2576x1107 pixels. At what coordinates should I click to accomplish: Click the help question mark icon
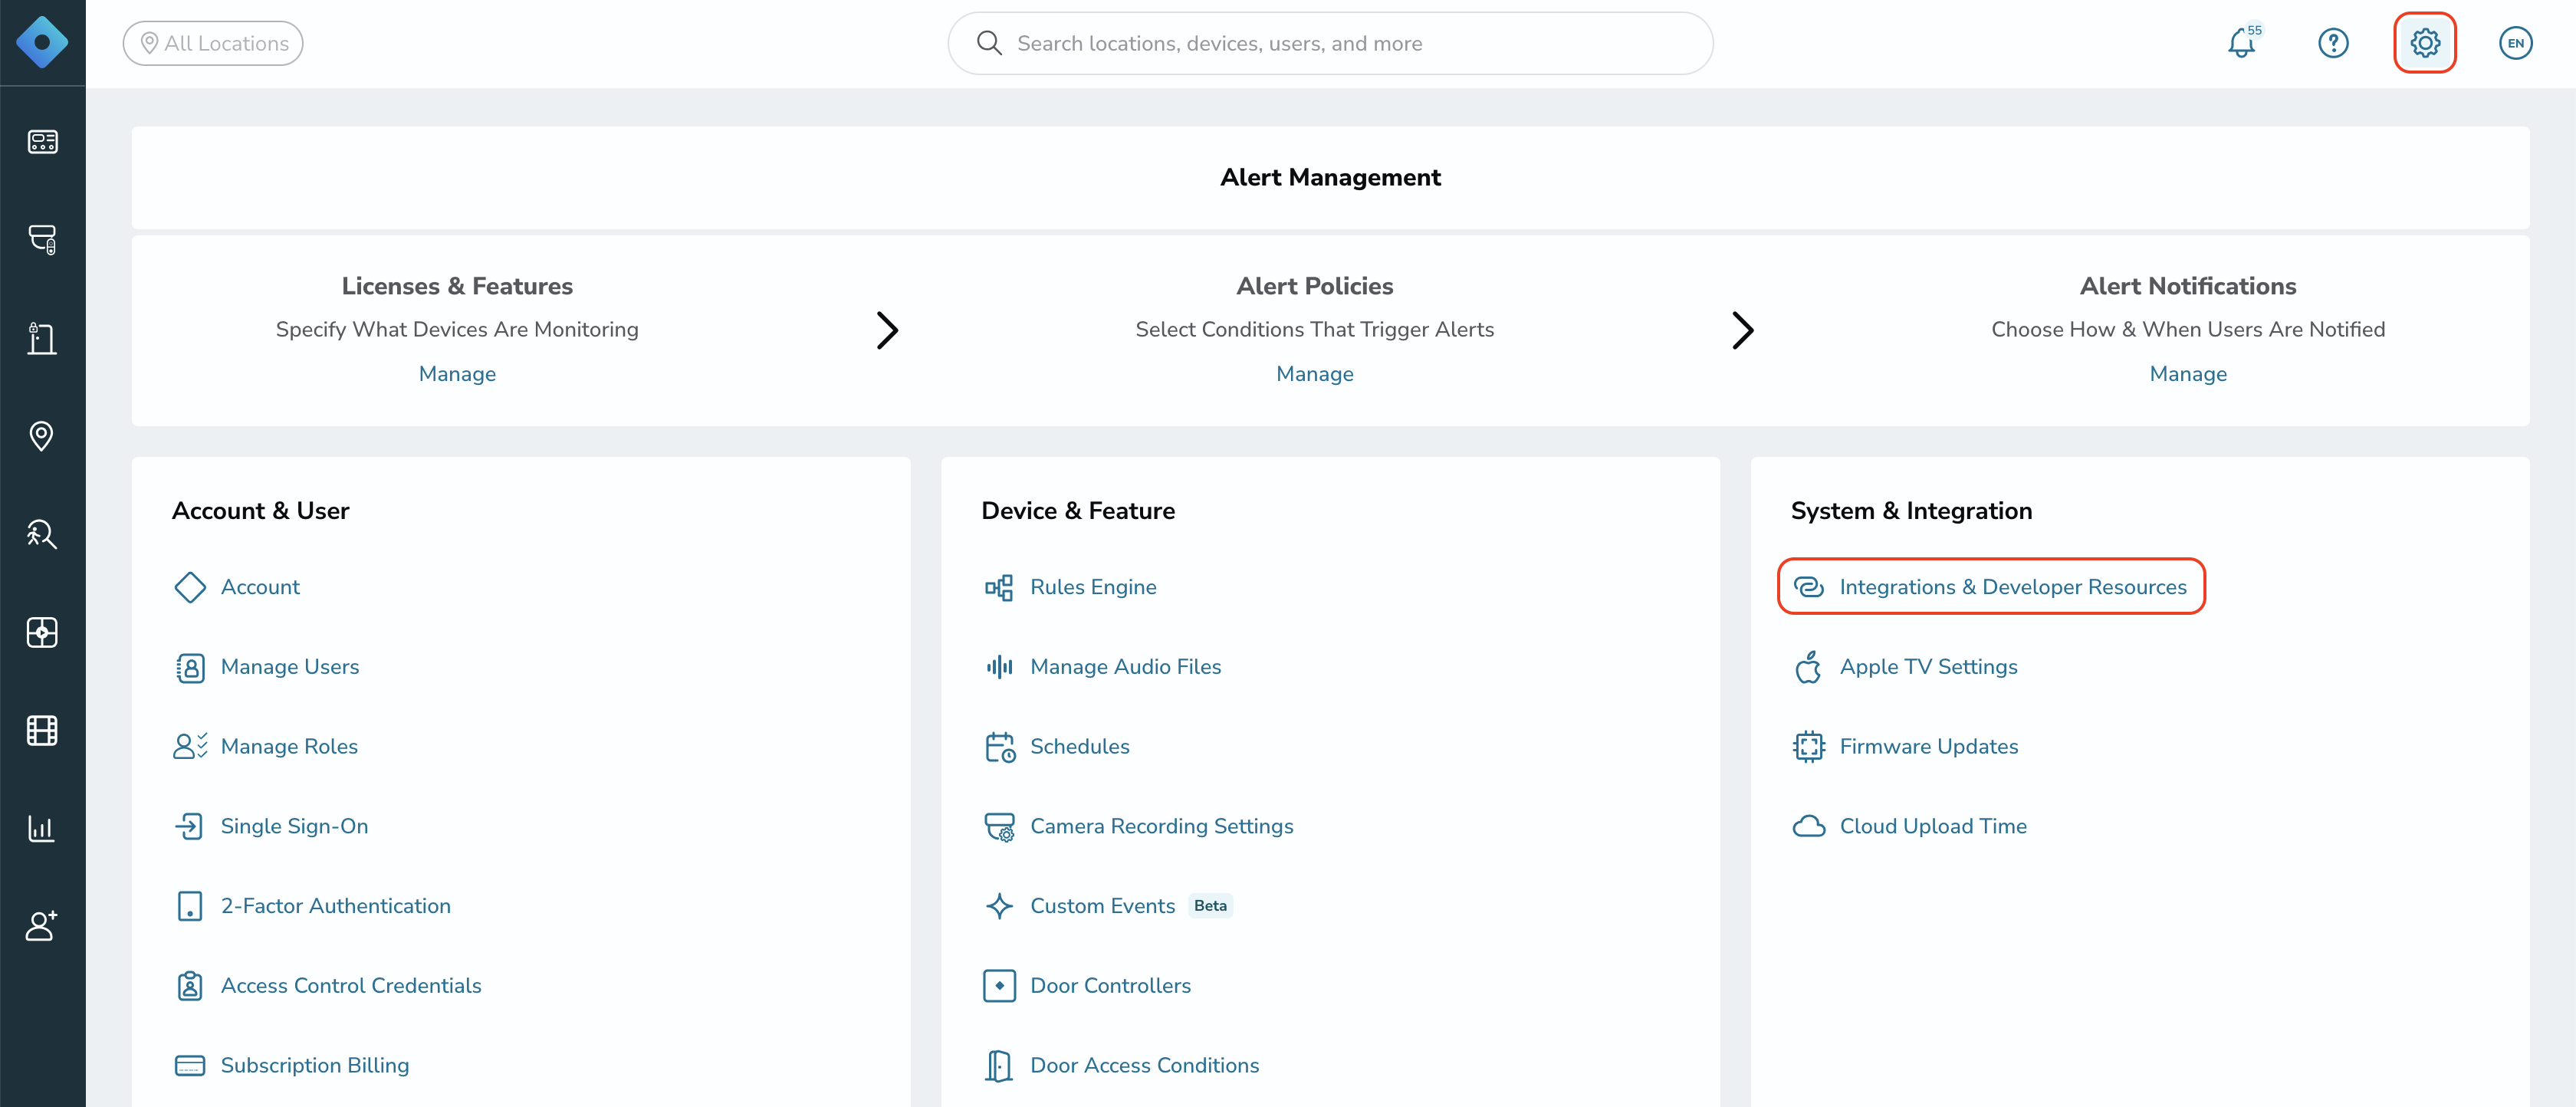[x=2333, y=43]
